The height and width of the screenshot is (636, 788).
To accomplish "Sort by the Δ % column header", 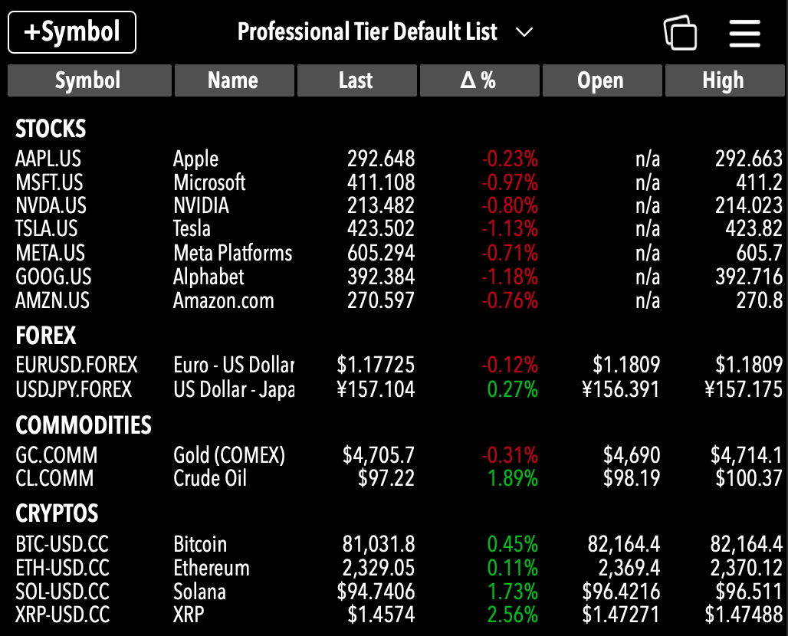I will point(479,80).
